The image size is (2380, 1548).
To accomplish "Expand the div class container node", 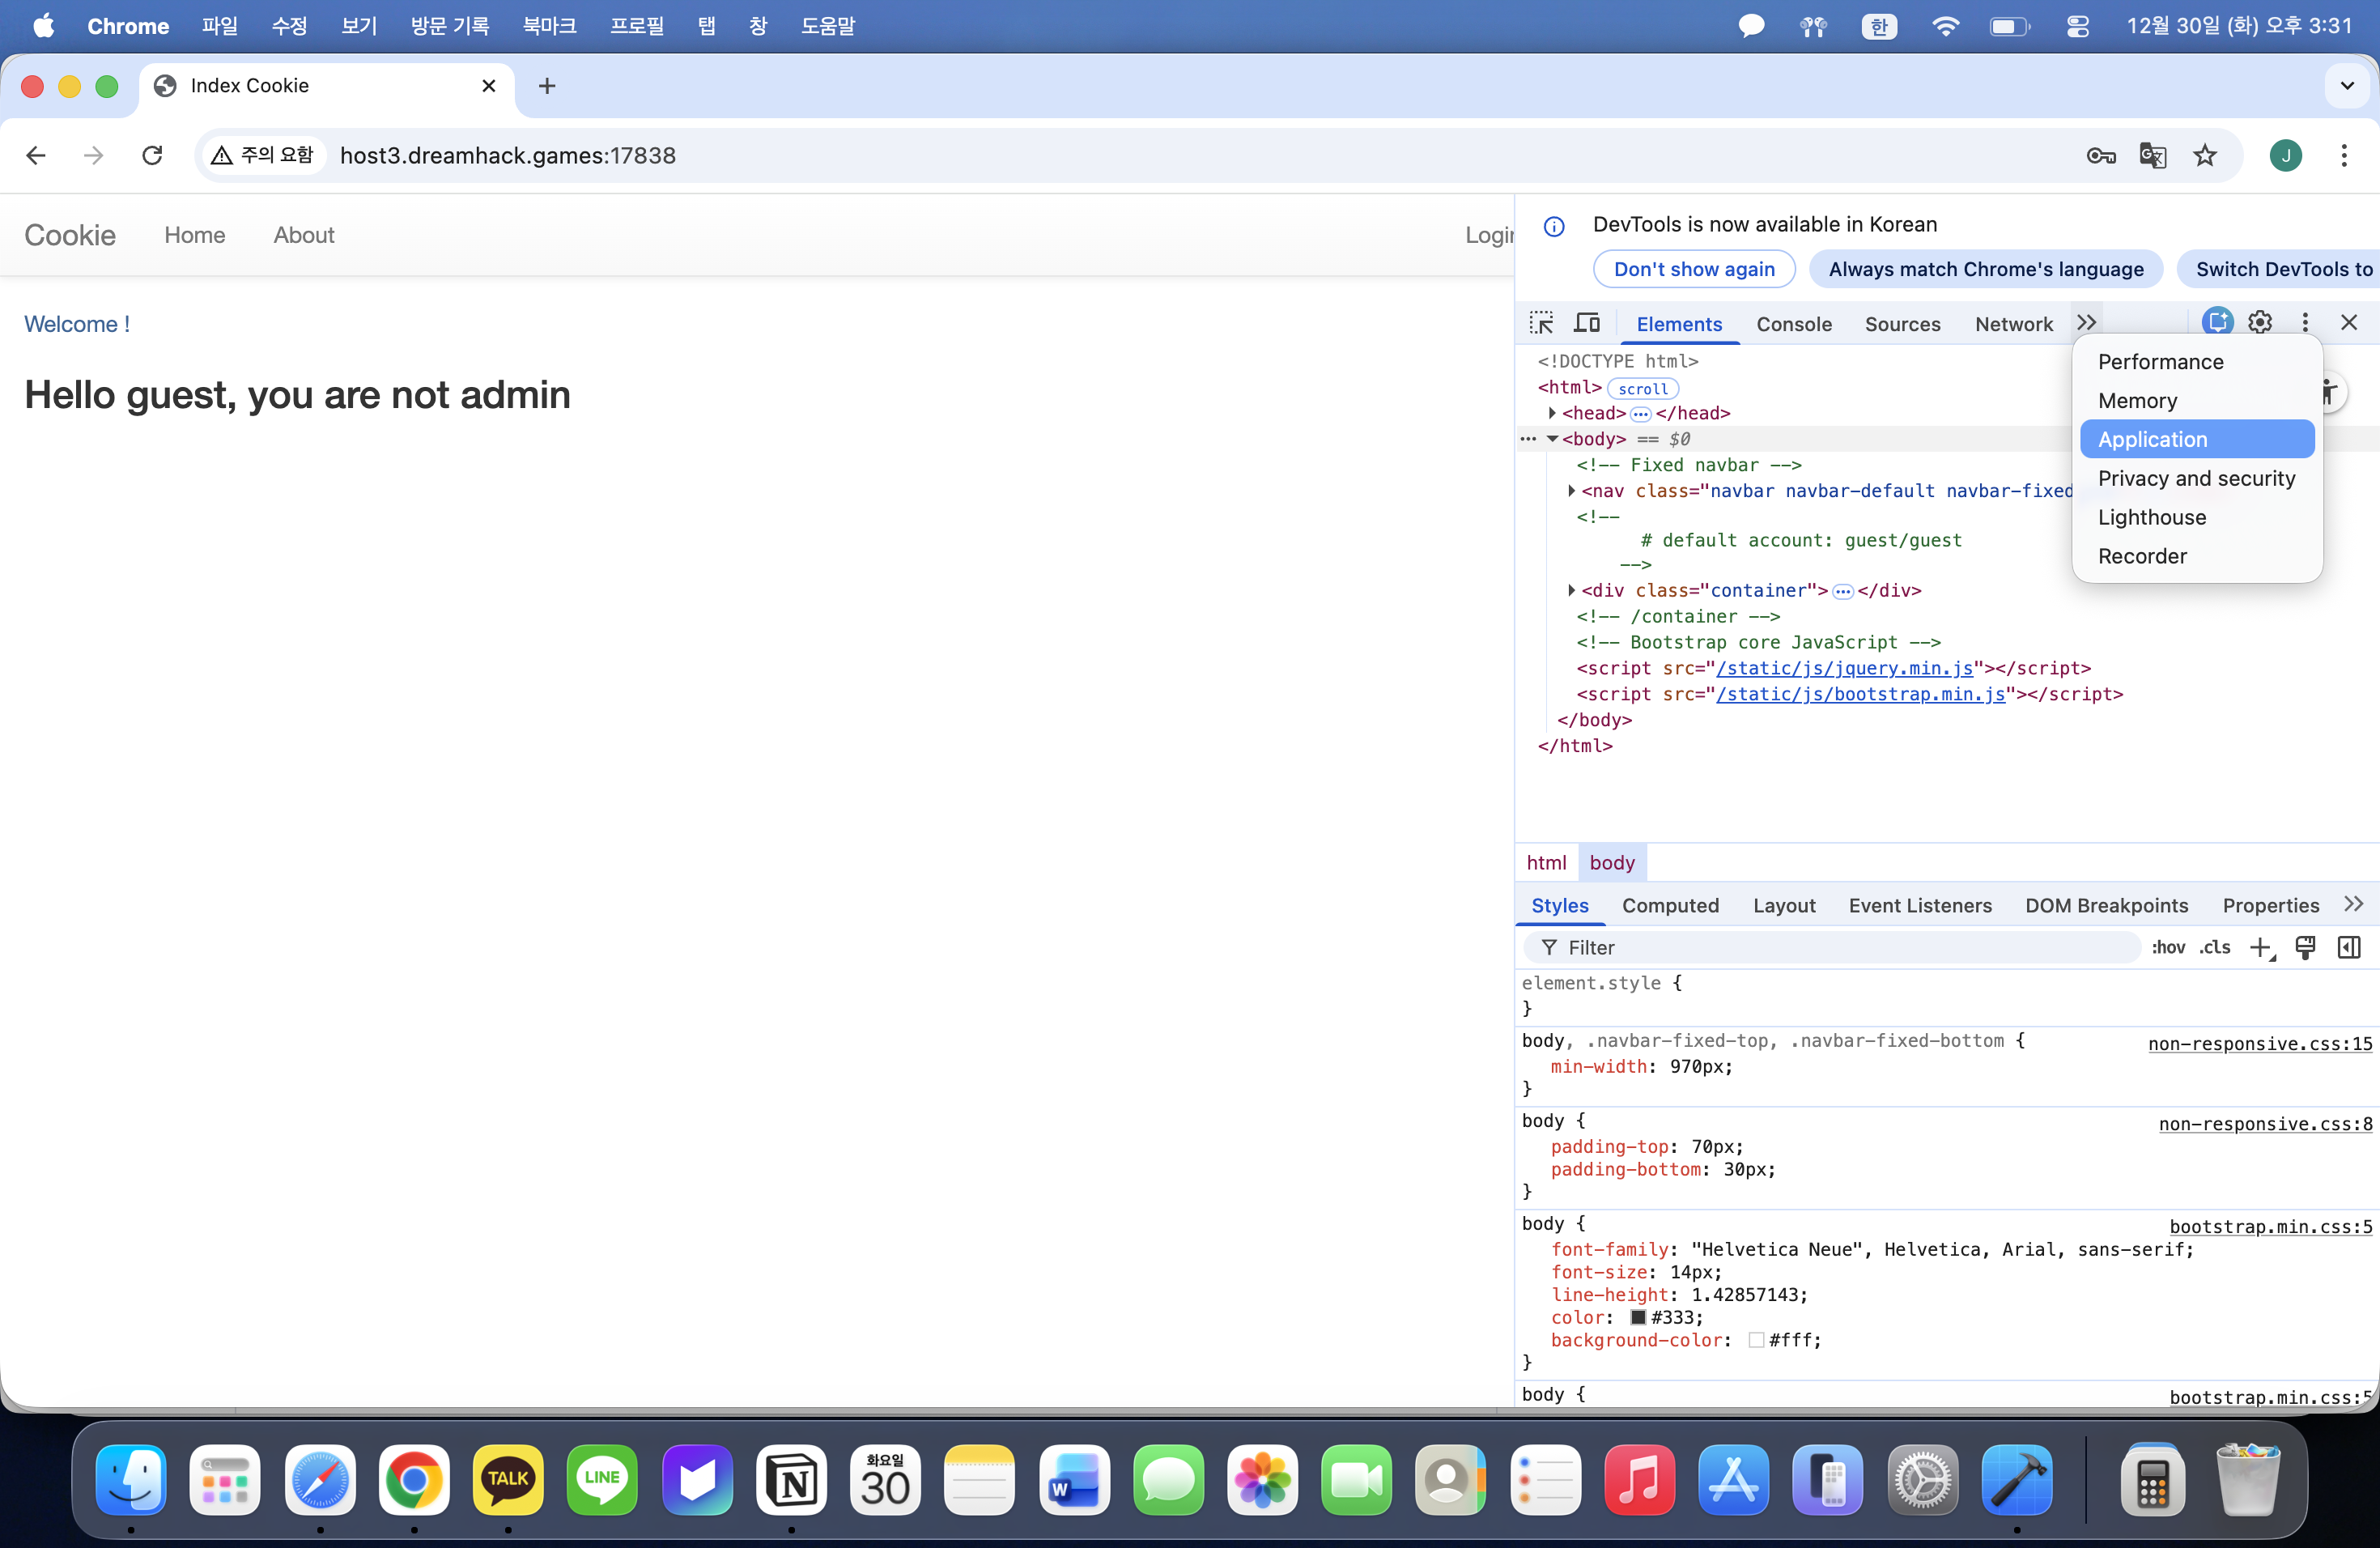I will pos(1571,590).
